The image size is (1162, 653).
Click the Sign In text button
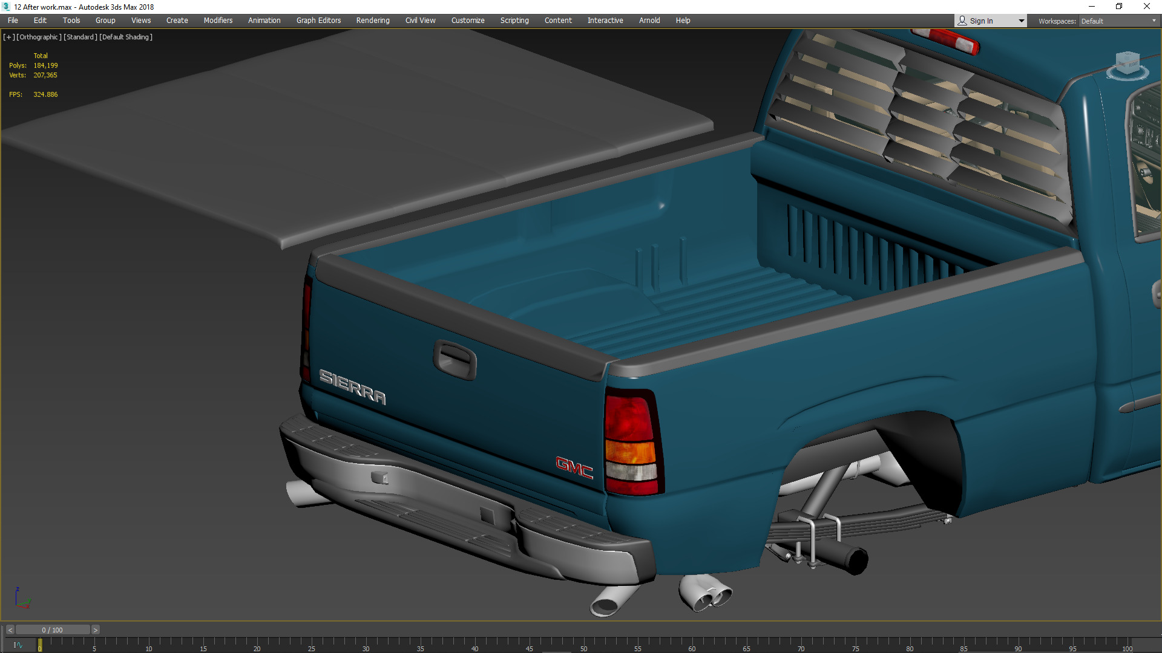point(981,21)
